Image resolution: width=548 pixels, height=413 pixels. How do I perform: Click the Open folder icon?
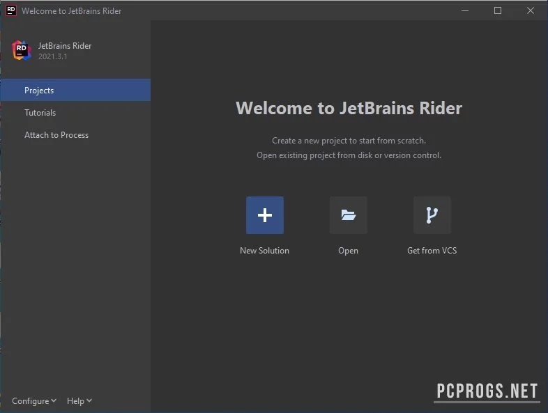[x=348, y=215]
